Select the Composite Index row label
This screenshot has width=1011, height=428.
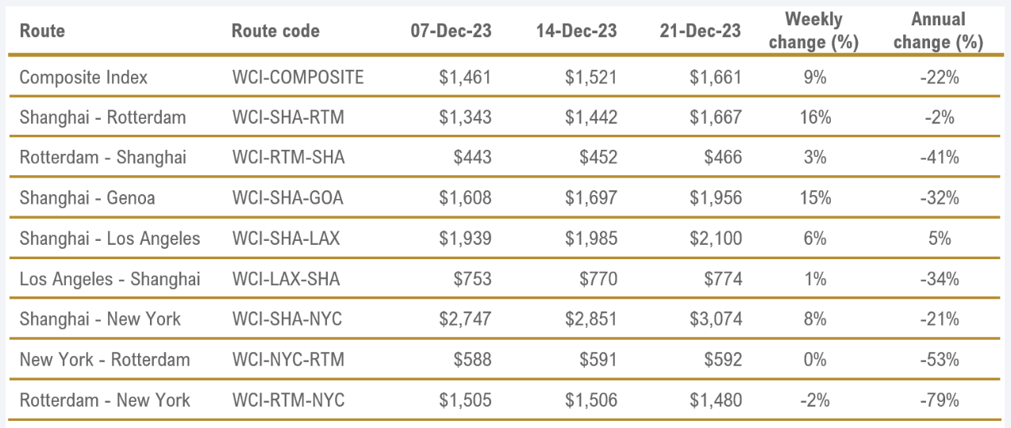pyautogui.click(x=83, y=77)
